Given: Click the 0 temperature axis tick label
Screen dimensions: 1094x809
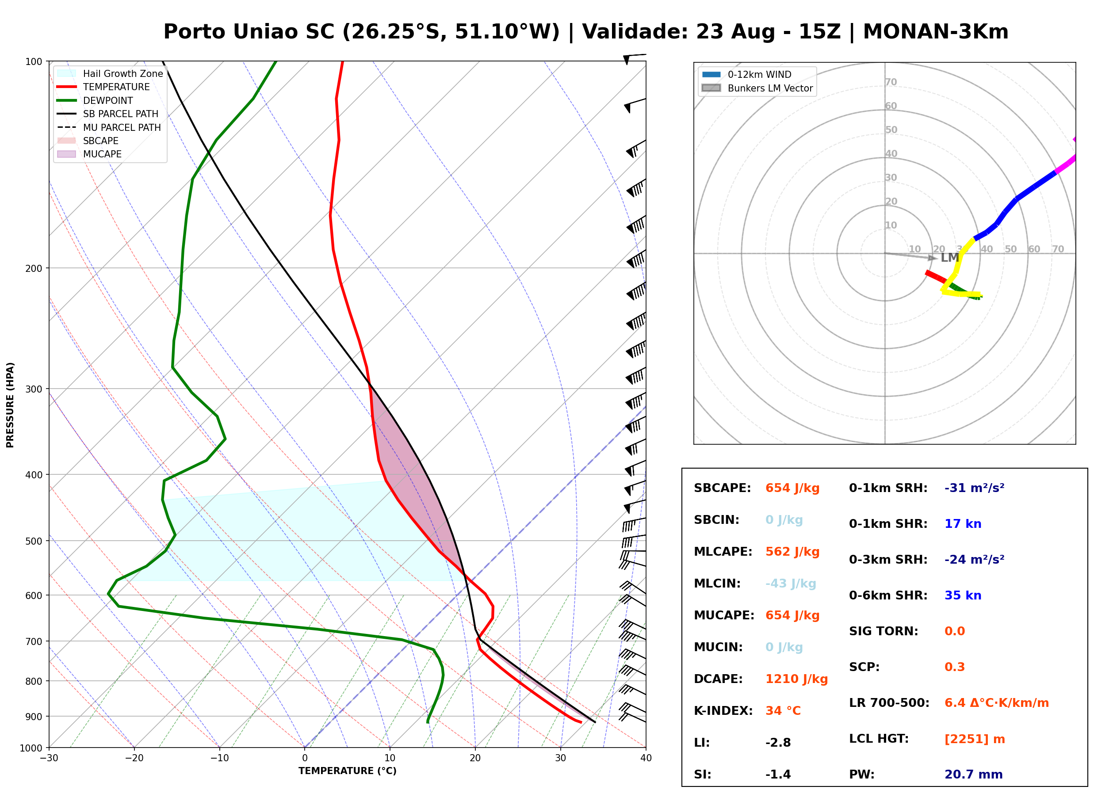Looking at the screenshot, I should (x=305, y=759).
